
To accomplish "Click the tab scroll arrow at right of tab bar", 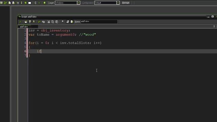I will 214,26.
